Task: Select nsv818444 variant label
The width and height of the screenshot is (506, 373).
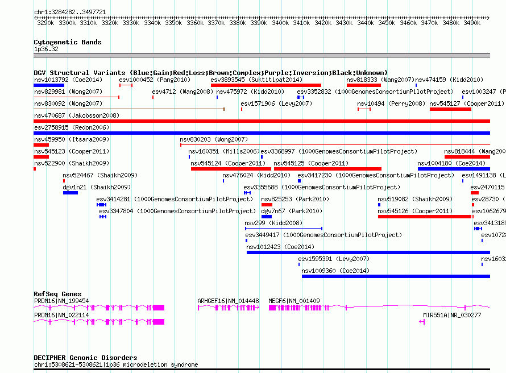Action: coord(475,151)
